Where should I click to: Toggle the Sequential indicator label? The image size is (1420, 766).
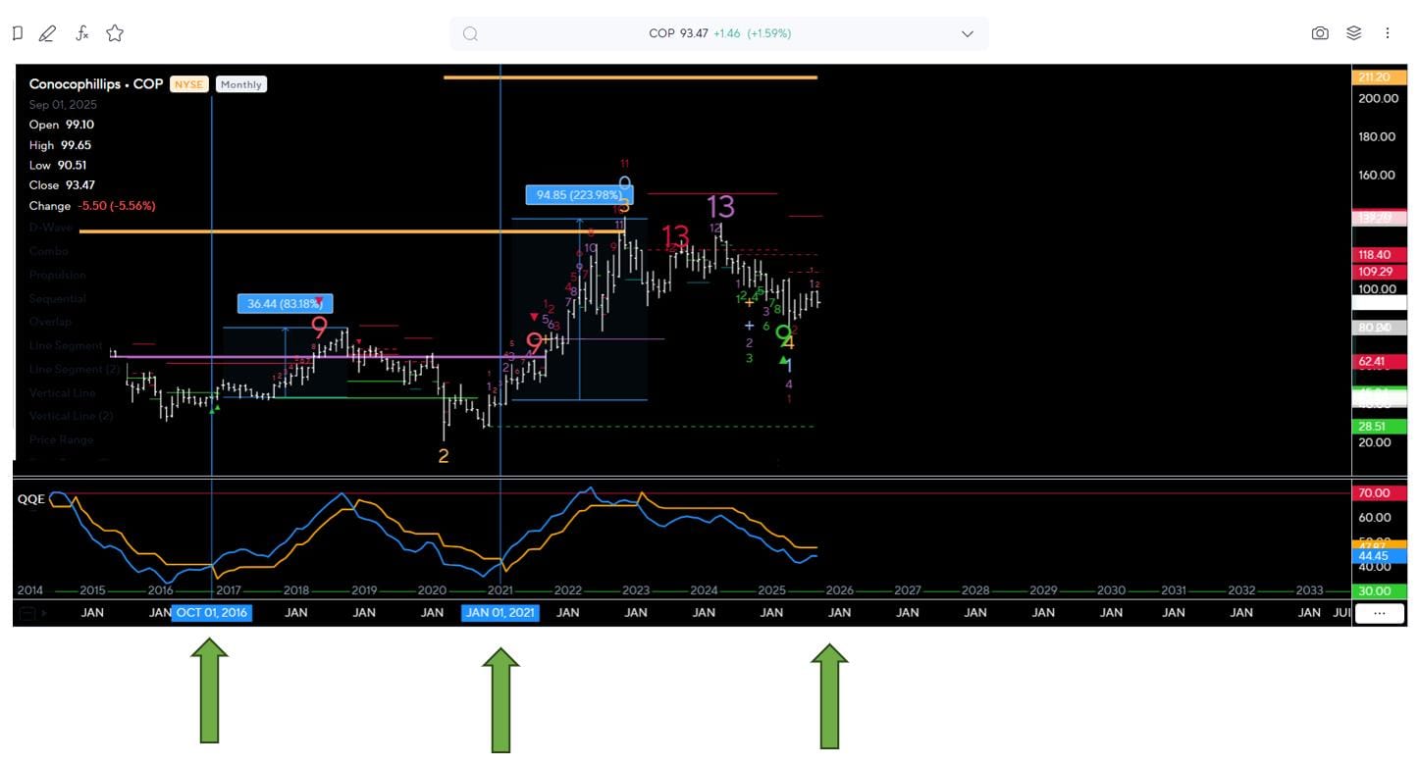57,298
